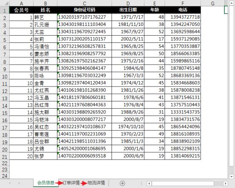235x188 pixels.
Task: Open the 订单详情 sheet tab
Action: coord(71,183)
